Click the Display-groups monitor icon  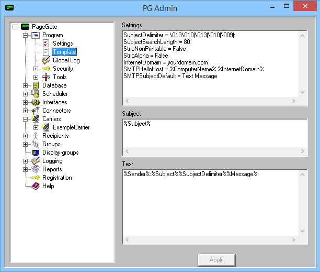tap(36, 153)
